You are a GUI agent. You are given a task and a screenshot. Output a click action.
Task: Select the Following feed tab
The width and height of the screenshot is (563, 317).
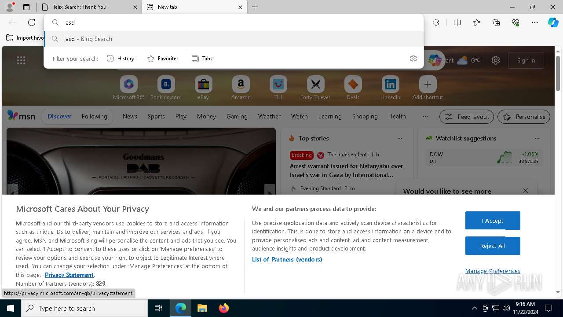[x=95, y=117]
